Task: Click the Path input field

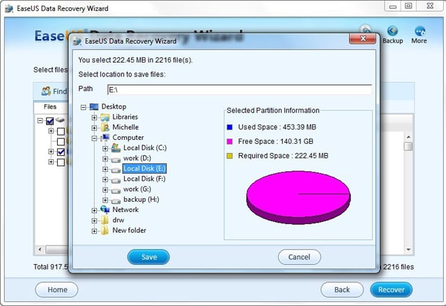Action: click(240, 90)
